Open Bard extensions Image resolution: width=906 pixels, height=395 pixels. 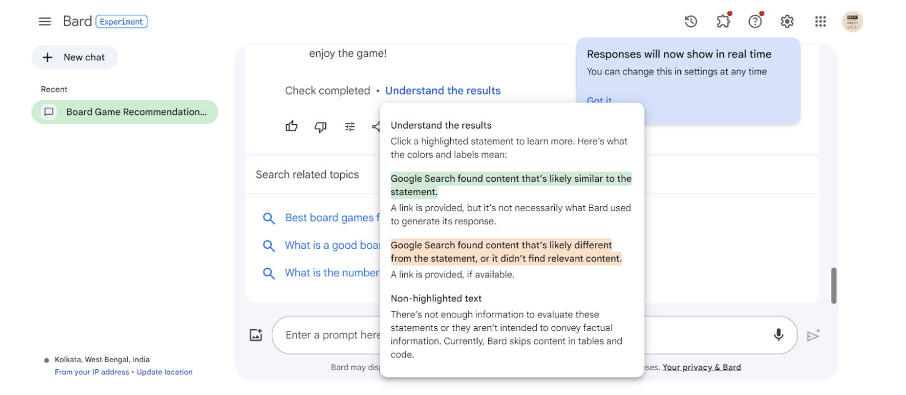pos(722,21)
